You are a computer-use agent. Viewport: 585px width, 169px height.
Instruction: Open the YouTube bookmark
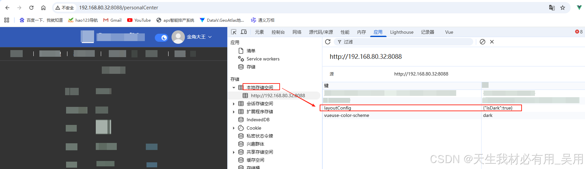pyautogui.click(x=139, y=20)
